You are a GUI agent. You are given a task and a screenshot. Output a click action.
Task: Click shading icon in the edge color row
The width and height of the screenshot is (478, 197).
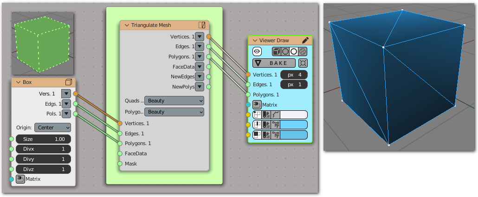266,125
